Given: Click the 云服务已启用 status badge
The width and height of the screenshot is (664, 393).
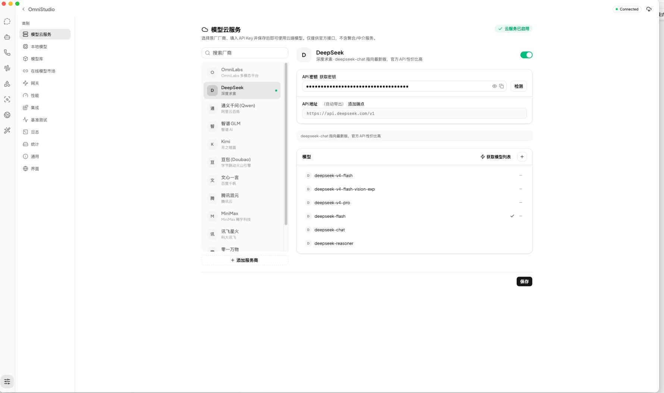Looking at the screenshot, I should [x=513, y=29].
